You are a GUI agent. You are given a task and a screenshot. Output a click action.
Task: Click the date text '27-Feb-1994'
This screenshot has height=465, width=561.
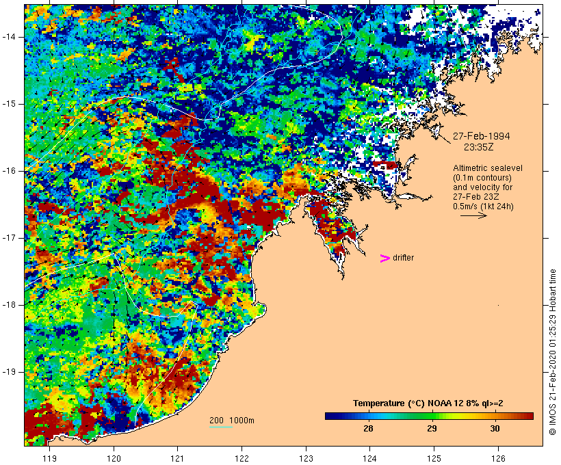(x=481, y=136)
